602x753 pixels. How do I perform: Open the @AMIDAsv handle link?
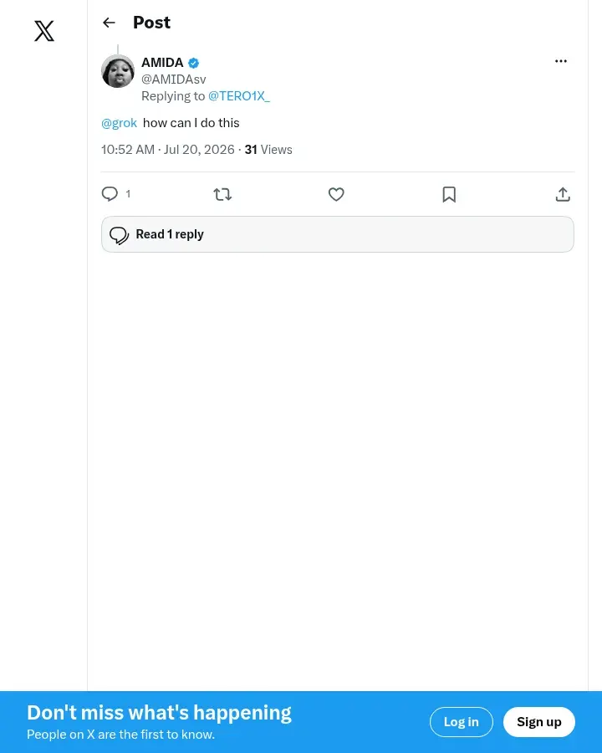click(x=174, y=79)
